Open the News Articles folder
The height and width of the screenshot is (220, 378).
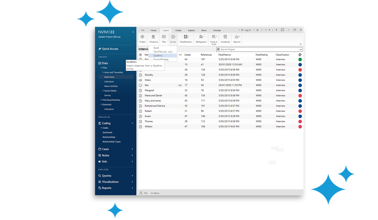click(111, 86)
